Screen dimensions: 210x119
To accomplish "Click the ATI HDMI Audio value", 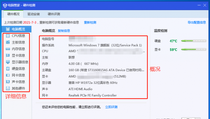I will 80,89.
